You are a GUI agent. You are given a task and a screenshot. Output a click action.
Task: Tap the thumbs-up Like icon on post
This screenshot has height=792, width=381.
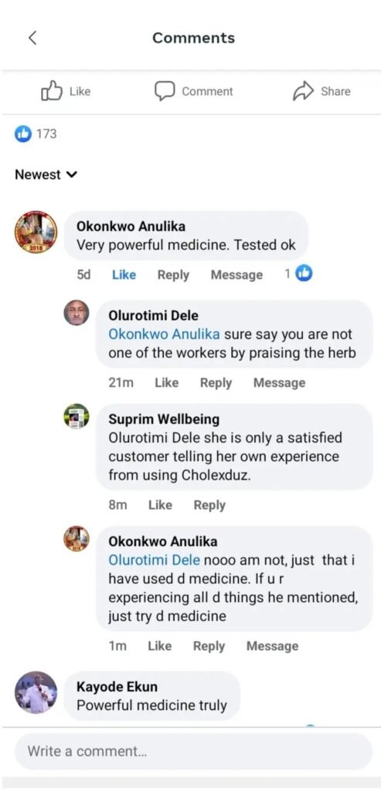(52, 91)
